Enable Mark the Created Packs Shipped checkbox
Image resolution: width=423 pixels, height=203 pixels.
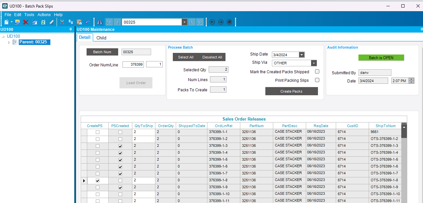pos(317,72)
